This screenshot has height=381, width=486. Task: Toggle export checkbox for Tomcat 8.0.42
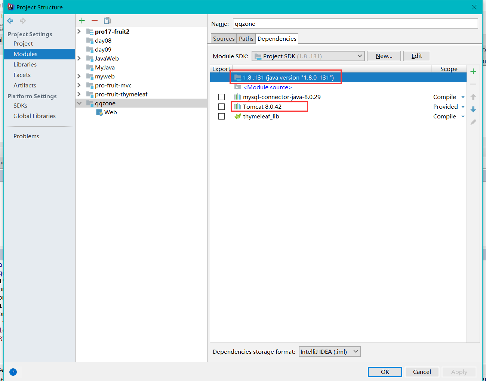tap(222, 107)
